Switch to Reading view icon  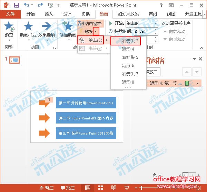(114, 188)
